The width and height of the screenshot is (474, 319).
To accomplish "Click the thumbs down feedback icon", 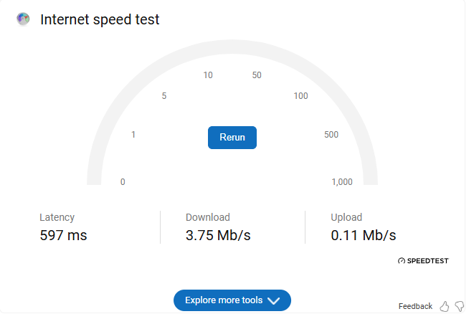I will 460,306.
